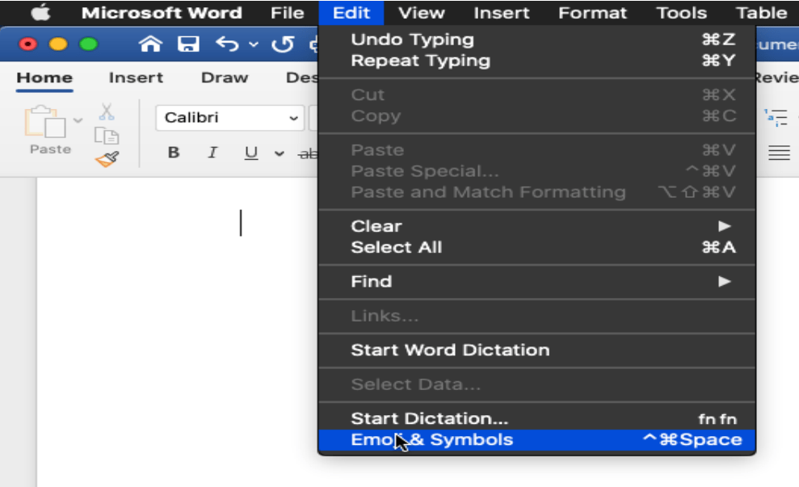799x487 pixels.
Task: Toggle Italic formatting
Action: (x=212, y=153)
